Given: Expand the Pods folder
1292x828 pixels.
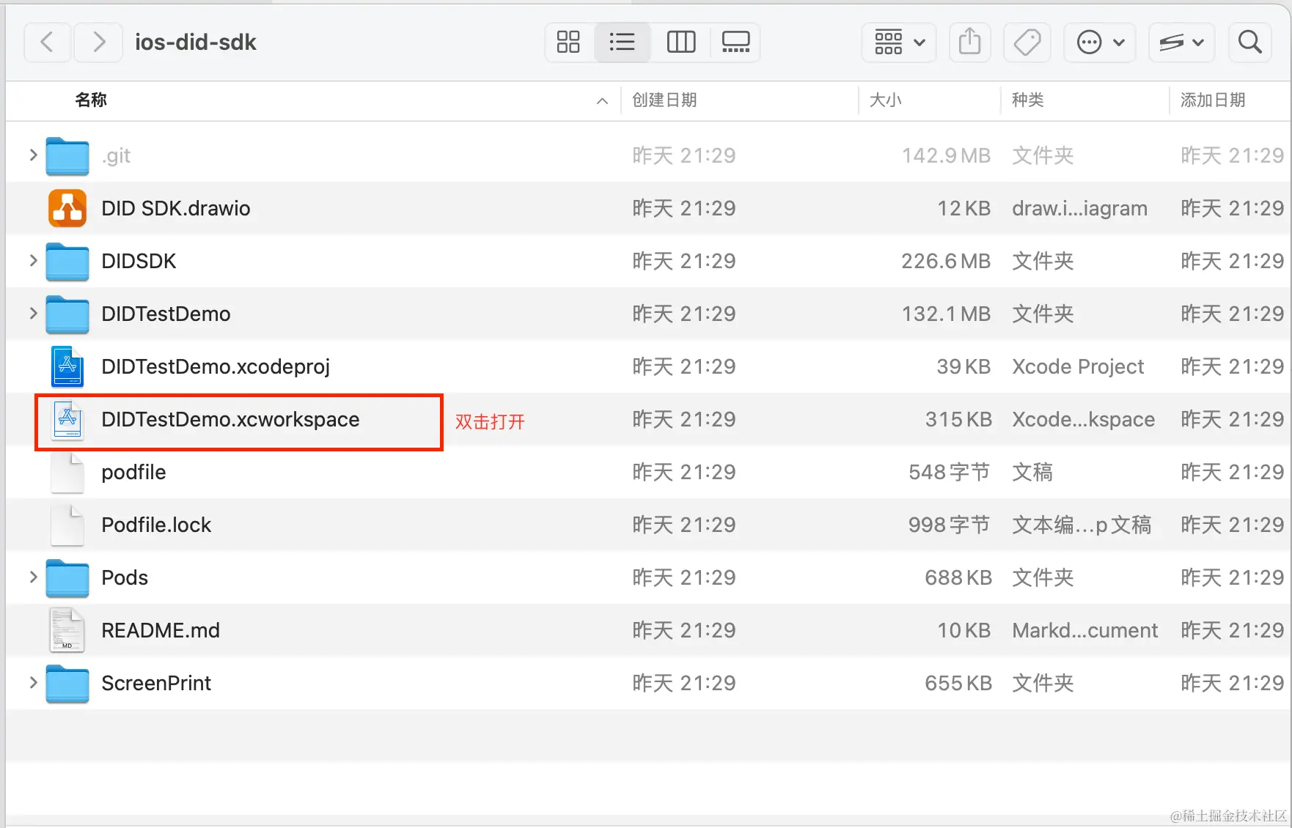Looking at the screenshot, I should (33, 577).
